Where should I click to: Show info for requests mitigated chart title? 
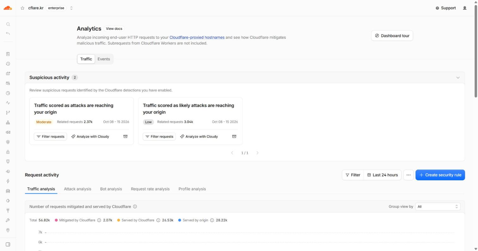click(x=135, y=206)
